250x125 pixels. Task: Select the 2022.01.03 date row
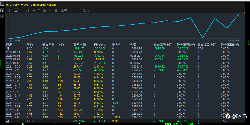coord(125,63)
